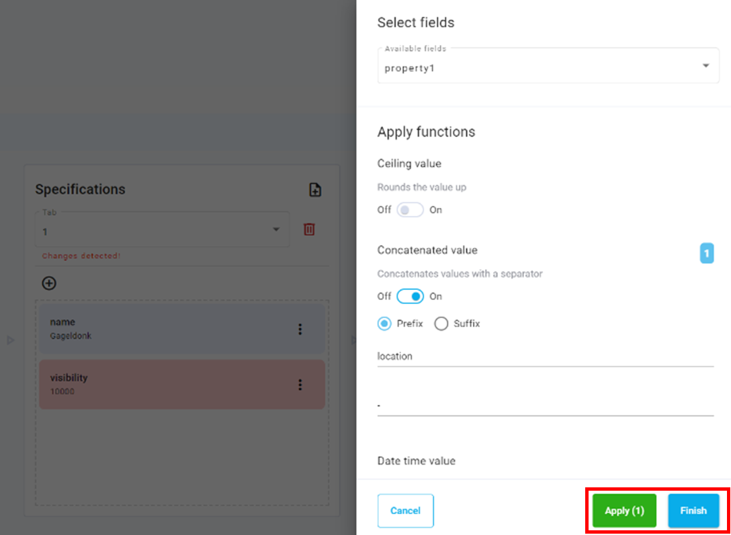
Task: Click the blue badge beside Concatenated value
Action: [x=707, y=254]
